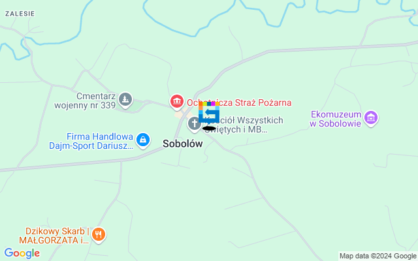This screenshot has width=418, height=261.
Task: Click the black oval marker shadow
Action: pos(209,129)
